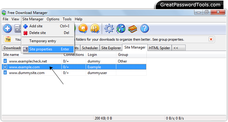The width and height of the screenshot is (228, 122).
Task: Click the tip text about group properties
Action: click(x=130, y=39)
